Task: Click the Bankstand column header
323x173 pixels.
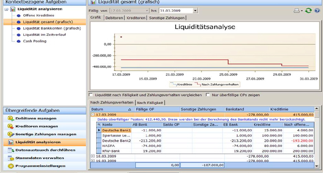Action: (x=247, y=109)
